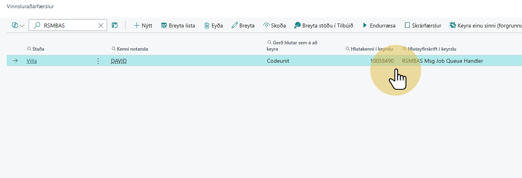
Task: Click the Staða column header
Action: [x=36, y=49]
